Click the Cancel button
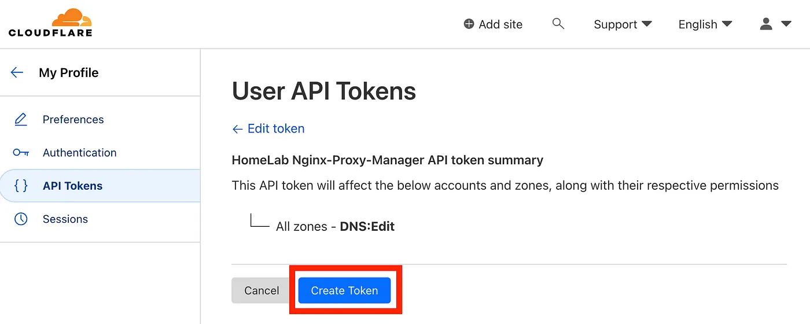Viewport: 810px width, 324px height. 262,290
